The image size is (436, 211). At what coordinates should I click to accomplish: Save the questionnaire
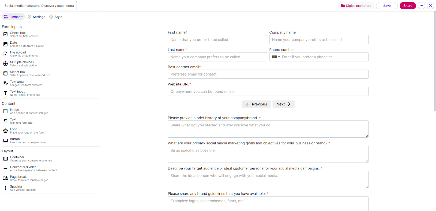tap(386, 5)
